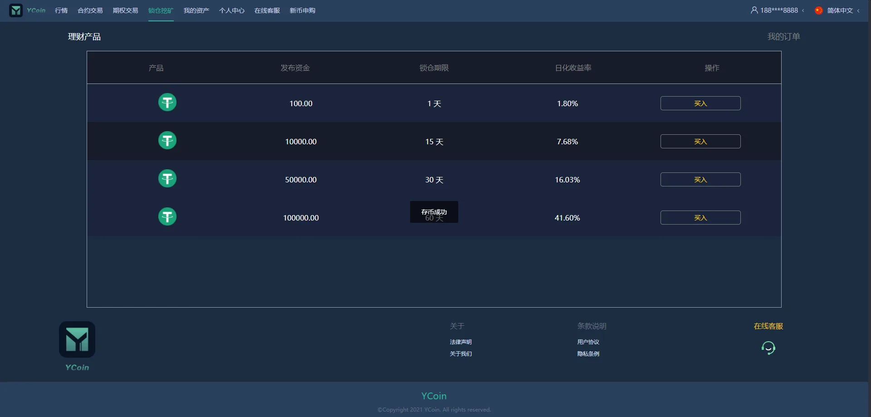
Task: Open the 我的订单 link
Action: point(783,37)
